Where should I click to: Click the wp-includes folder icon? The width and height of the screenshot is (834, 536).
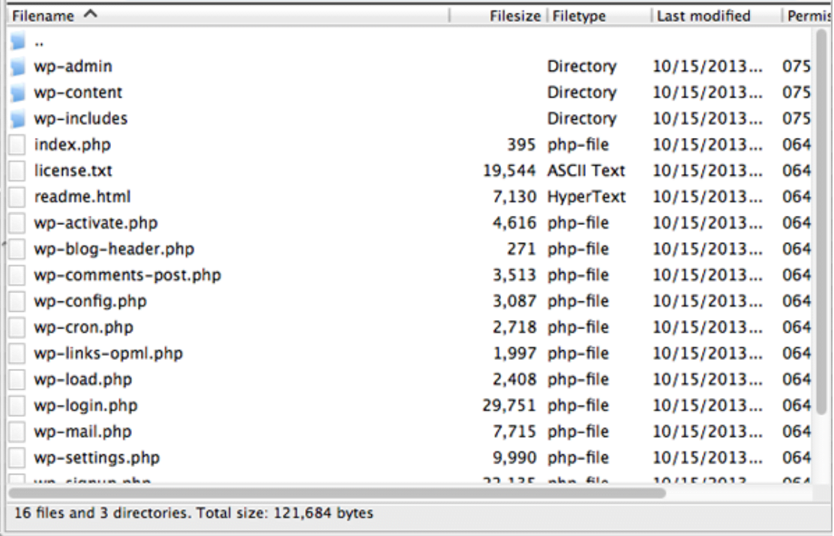(x=18, y=119)
